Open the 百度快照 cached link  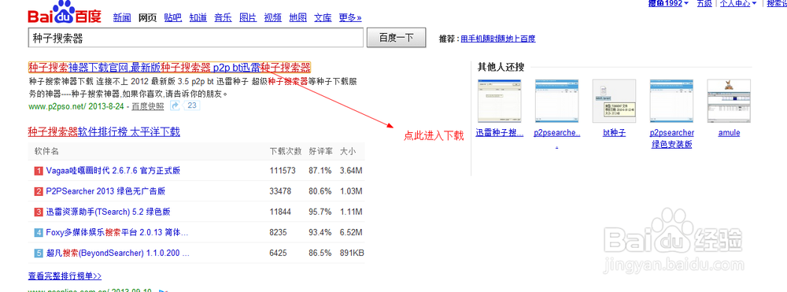click(x=148, y=106)
